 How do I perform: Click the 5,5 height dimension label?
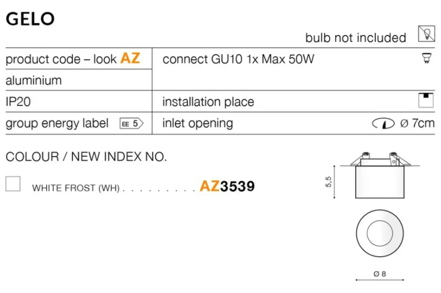coord(328,182)
